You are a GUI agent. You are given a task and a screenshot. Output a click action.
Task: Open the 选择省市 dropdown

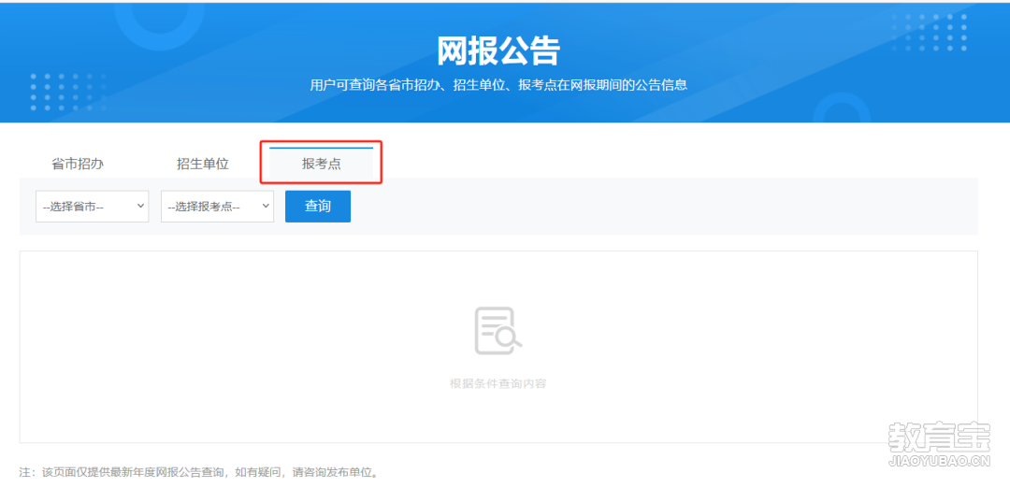(x=92, y=207)
